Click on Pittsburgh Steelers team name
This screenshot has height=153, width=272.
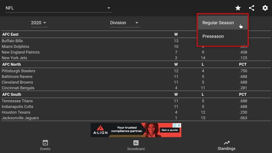[18, 71]
